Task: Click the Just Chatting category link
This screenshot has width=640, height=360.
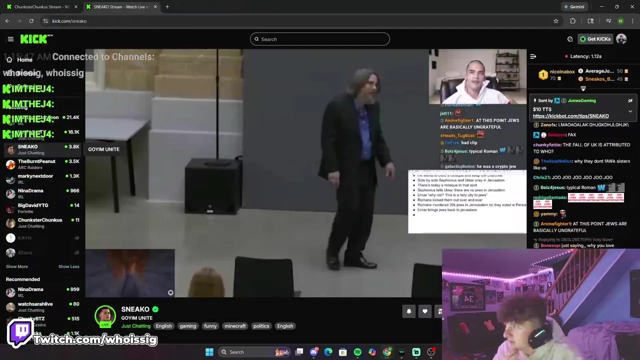Action: [135, 326]
